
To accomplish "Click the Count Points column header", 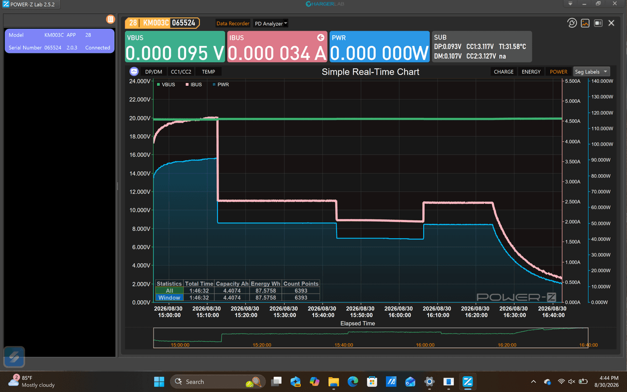I will coord(301,284).
